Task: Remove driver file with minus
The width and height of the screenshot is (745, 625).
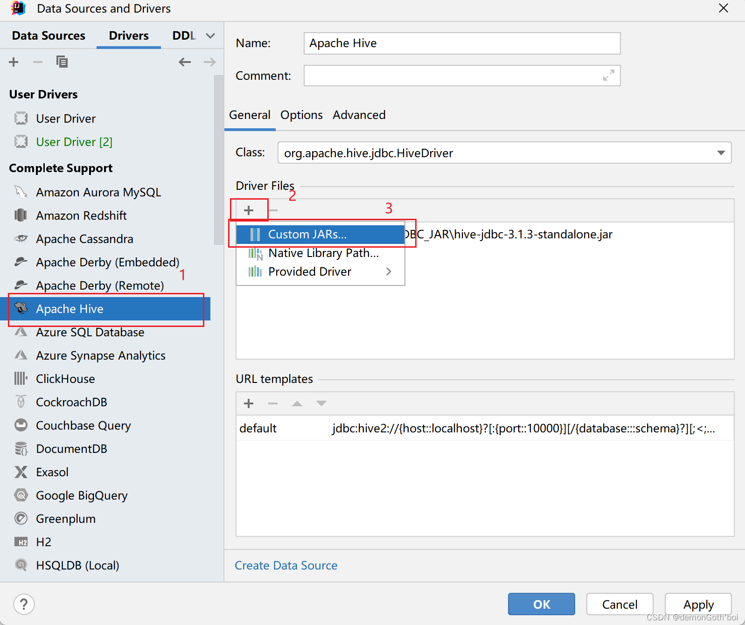Action: point(273,210)
